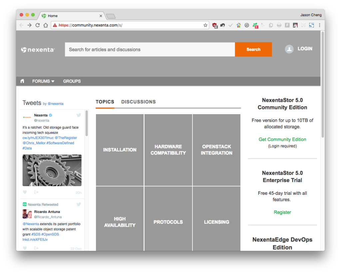The width and height of the screenshot is (341, 274).
Task: Click the browser reload button
Action: coord(37,25)
